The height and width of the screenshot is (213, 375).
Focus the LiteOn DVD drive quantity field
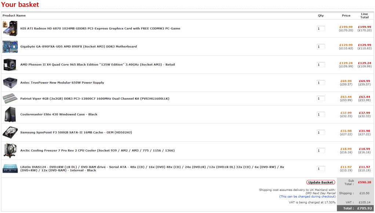coord(321,169)
